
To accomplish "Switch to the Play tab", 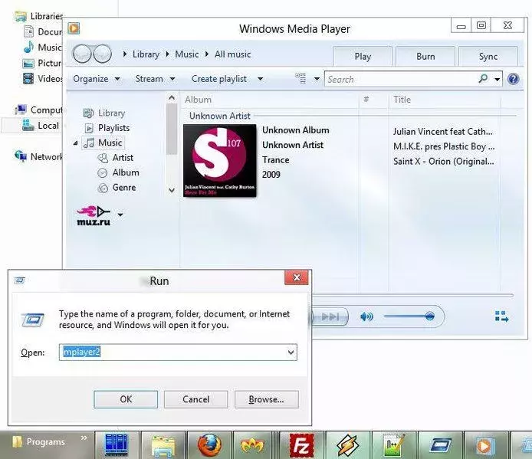I will (x=363, y=56).
